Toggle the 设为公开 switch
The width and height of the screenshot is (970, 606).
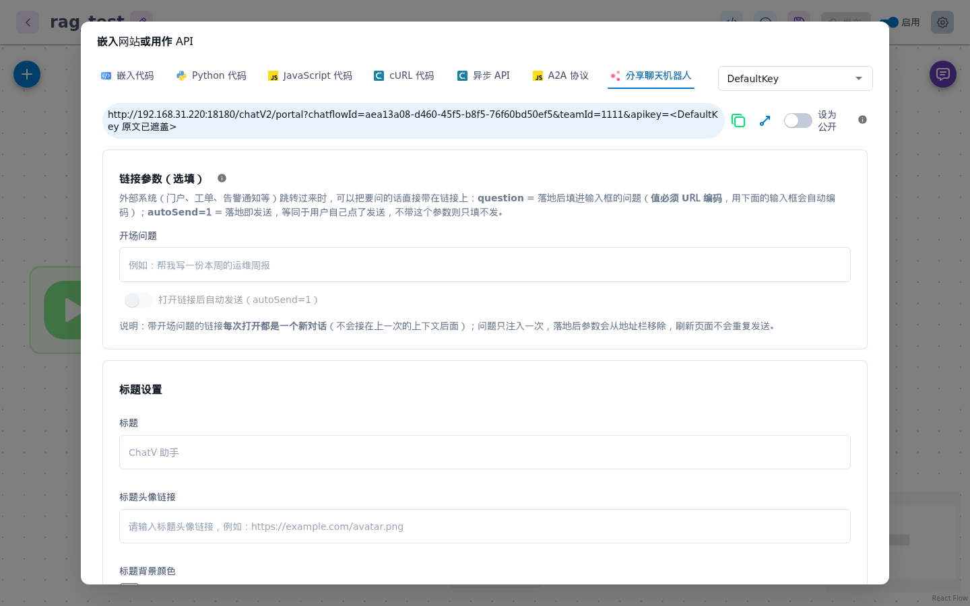pyautogui.click(x=798, y=121)
